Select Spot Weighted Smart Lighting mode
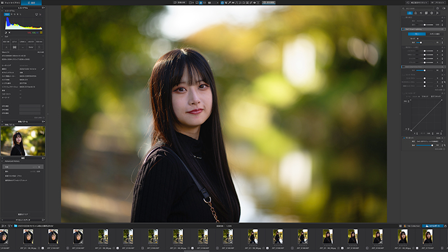448x252 pixels. [x=435, y=34]
